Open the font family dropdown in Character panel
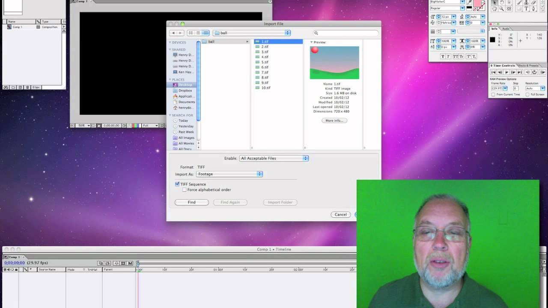This screenshot has height=308, width=548. point(462,2)
